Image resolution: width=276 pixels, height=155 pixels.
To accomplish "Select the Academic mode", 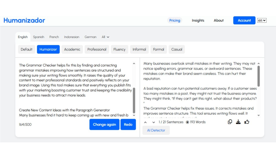I will pyautogui.click(x=72, y=49).
